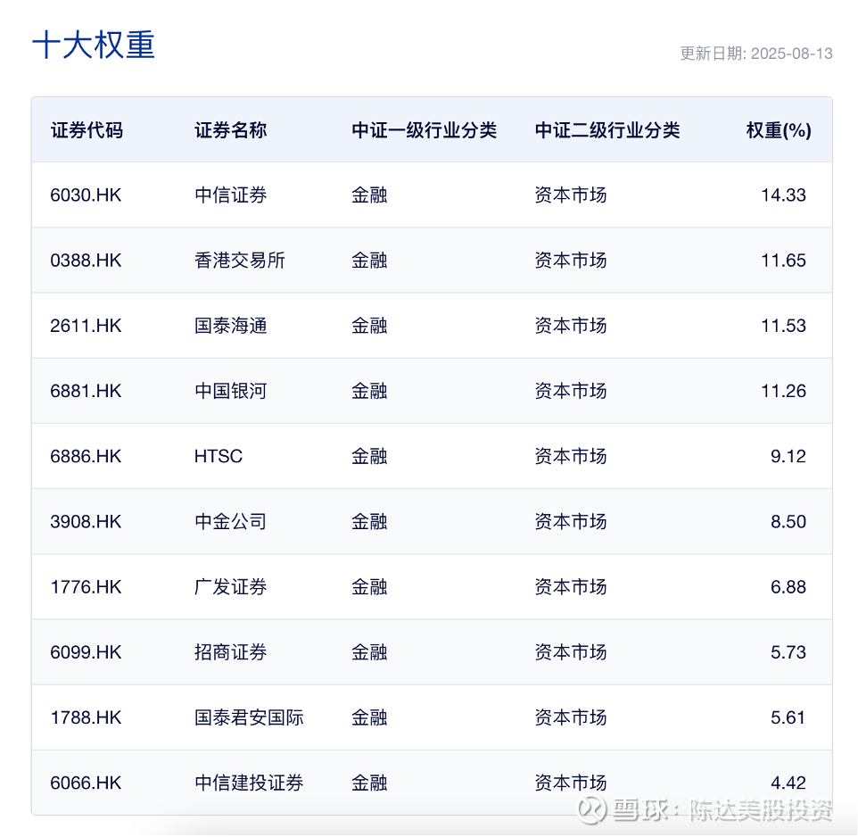Click weight value 8.50
Viewport: 858px width, 837px height.
tap(788, 521)
